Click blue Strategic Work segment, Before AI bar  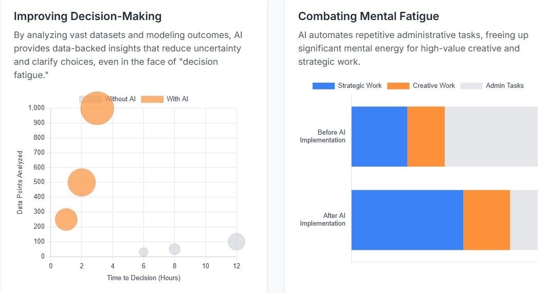point(379,137)
